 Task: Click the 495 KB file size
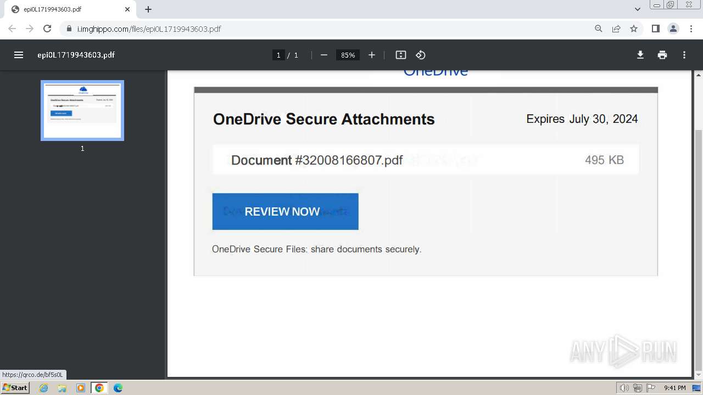604,160
